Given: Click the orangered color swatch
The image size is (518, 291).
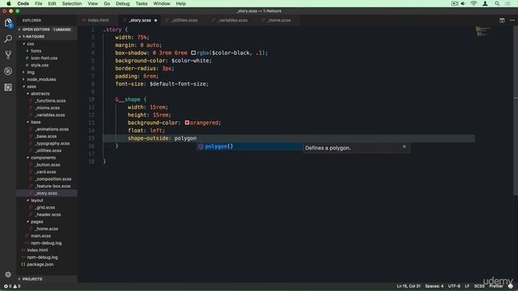Looking at the screenshot, I should tap(187, 123).
